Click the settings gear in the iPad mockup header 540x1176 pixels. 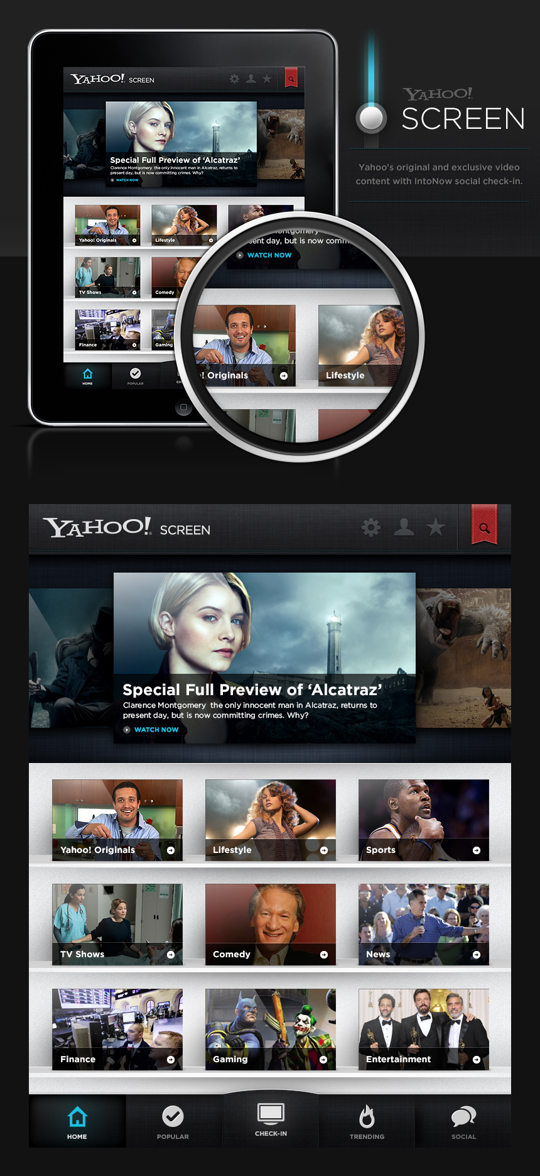(234, 79)
